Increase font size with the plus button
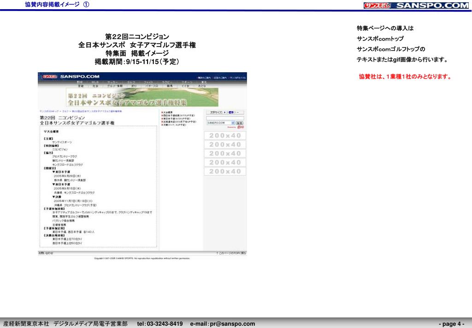Viewport: 472px width, 328px height. (224, 112)
